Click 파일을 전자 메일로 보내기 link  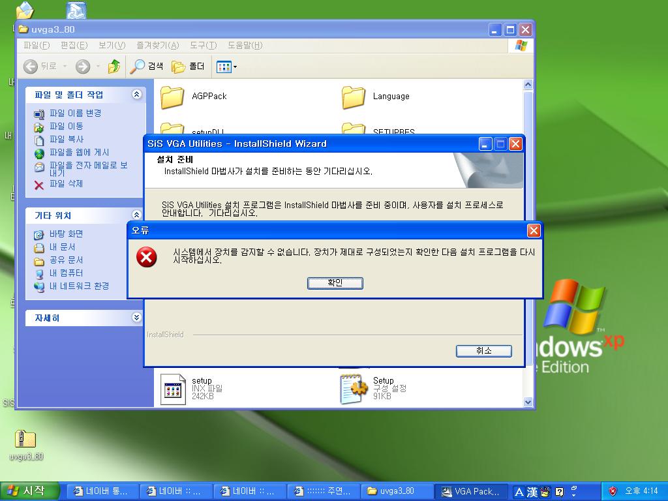[x=88, y=169]
